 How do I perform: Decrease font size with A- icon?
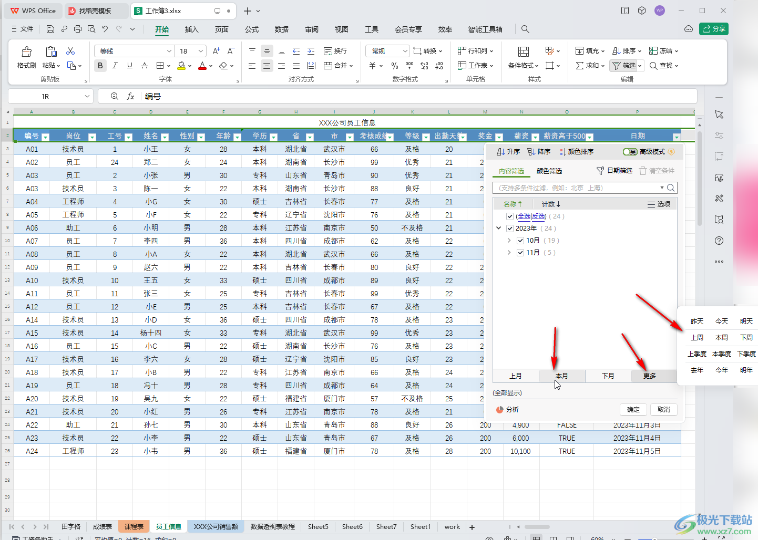point(231,51)
